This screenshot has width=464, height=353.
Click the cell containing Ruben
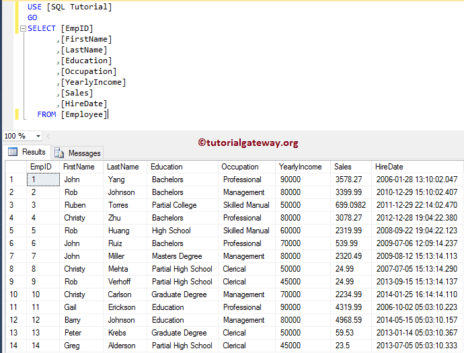click(x=81, y=205)
